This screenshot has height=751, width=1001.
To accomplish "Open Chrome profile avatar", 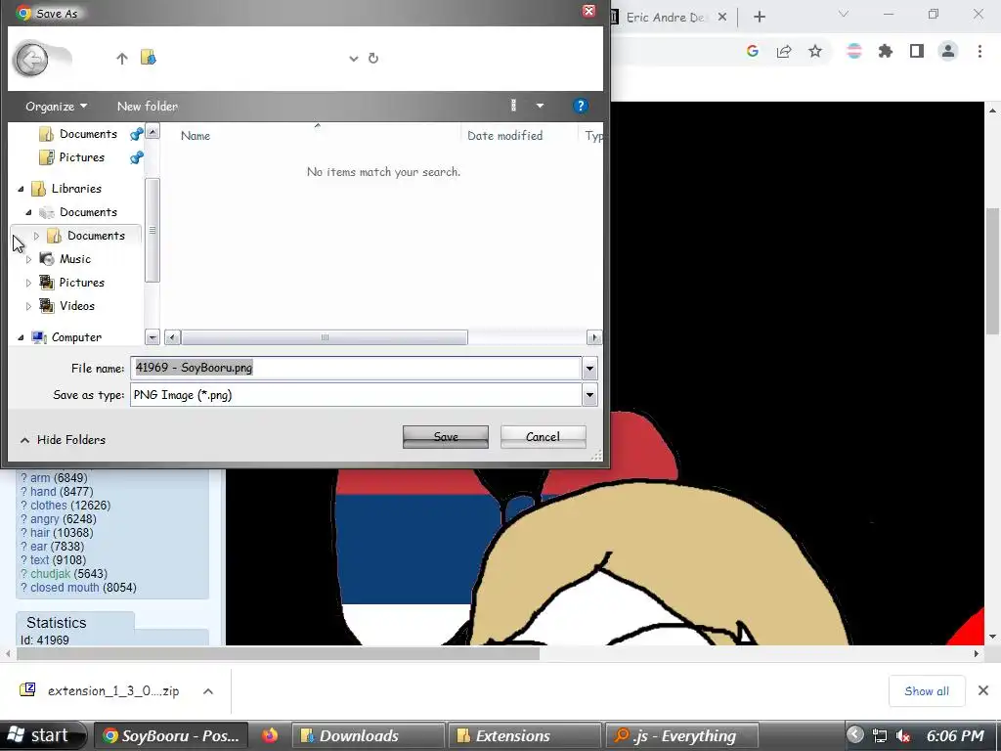I will coord(948,51).
